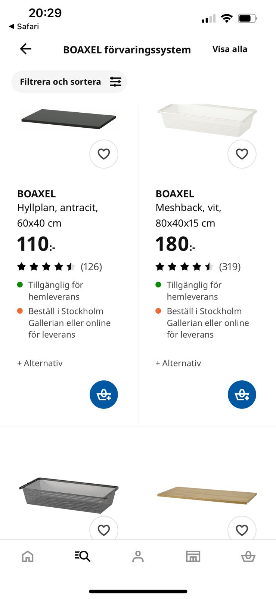Open the Filtrera och sortera filter button
This screenshot has height=599, width=276.
point(69,82)
